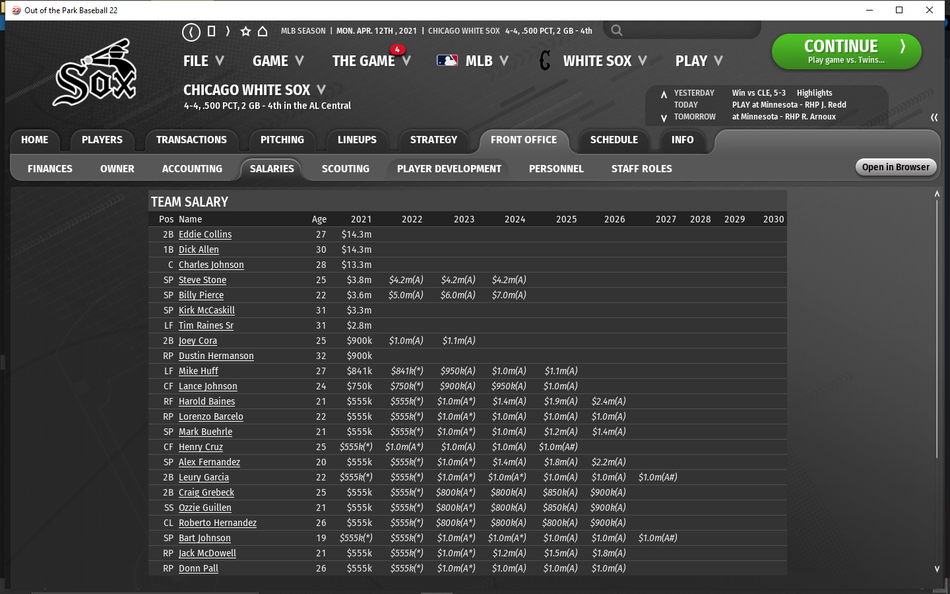This screenshot has width=950, height=594.
Task: Expand THE GAME menu with notifications
Action: 371,61
